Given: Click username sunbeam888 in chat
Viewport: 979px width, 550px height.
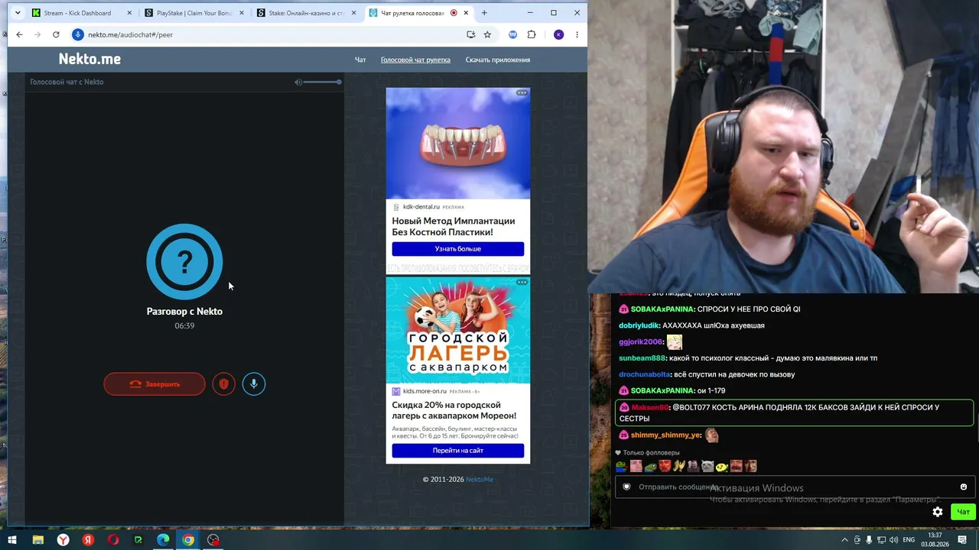Looking at the screenshot, I should coord(642,358).
